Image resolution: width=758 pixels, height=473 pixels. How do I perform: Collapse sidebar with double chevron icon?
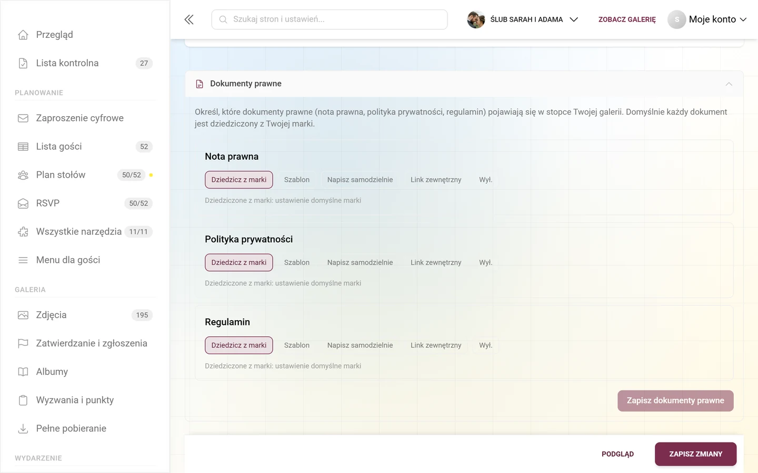click(189, 19)
